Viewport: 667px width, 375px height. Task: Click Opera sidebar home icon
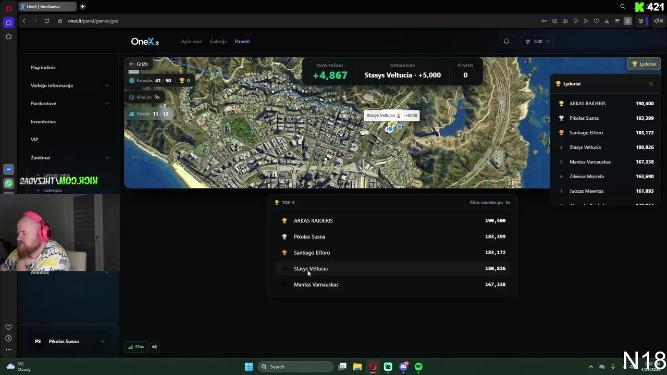(8, 22)
